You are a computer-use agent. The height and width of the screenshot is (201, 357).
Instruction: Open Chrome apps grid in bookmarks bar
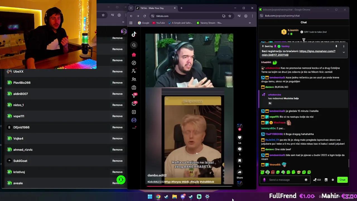tap(131, 23)
